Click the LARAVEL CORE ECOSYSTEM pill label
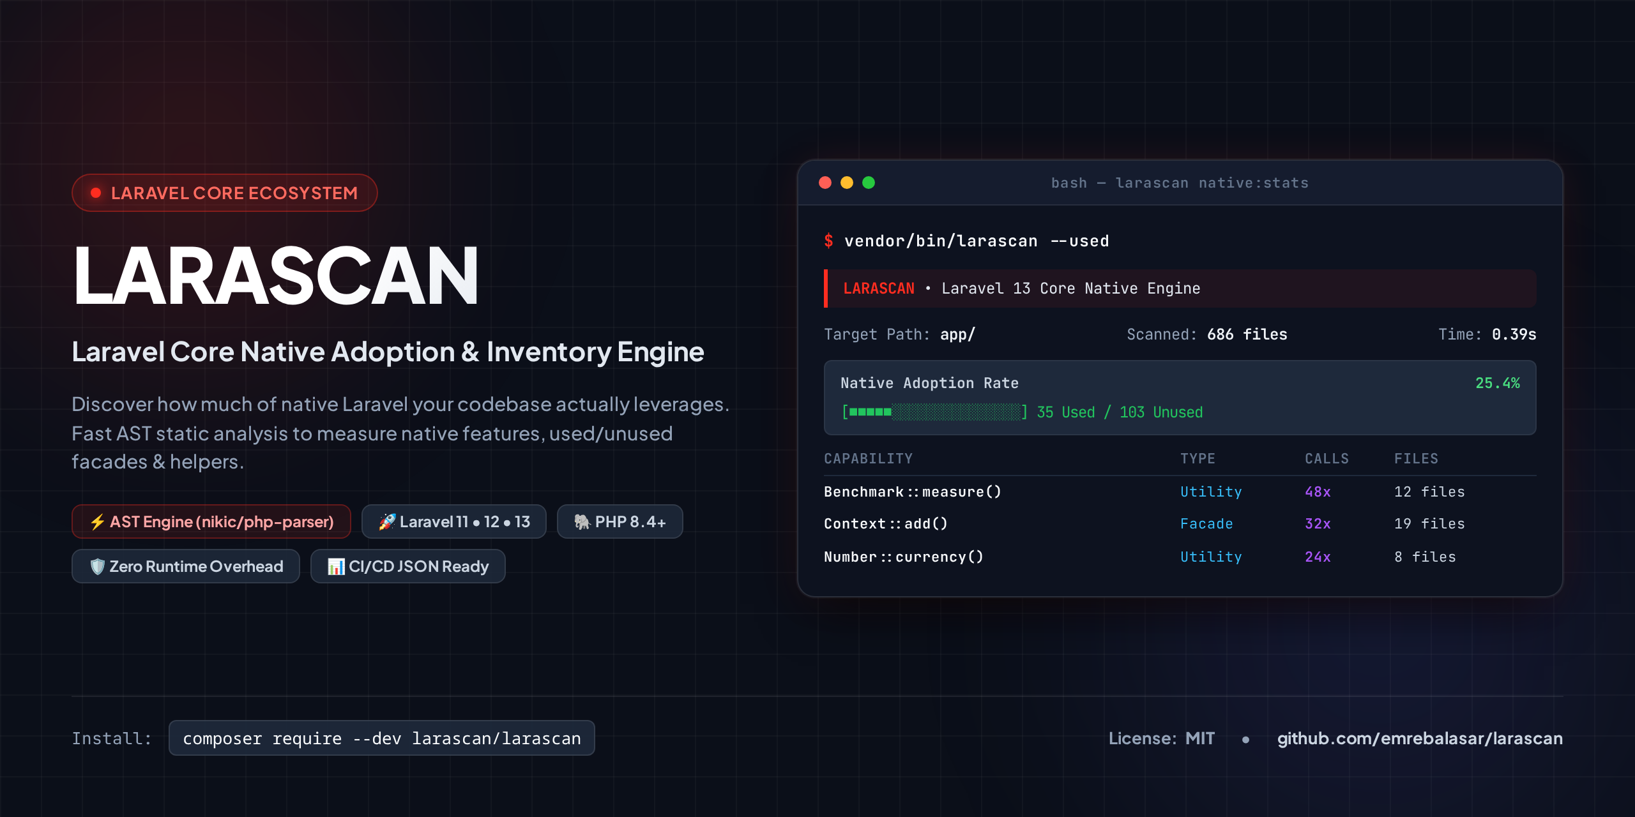Screen dimensions: 1635x817 pyautogui.click(x=234, y=193)
